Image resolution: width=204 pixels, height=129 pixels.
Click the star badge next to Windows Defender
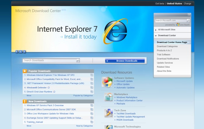coord(49,87)
